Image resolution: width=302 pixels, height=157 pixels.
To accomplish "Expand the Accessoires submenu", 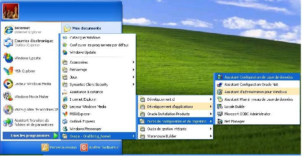I will pos(98,62).
